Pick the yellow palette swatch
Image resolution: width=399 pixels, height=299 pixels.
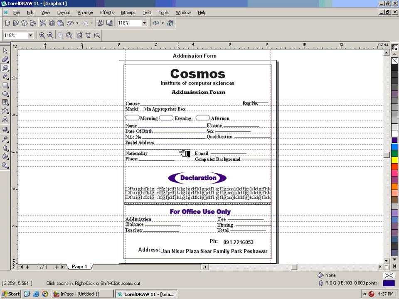click(x=394, y=160)
